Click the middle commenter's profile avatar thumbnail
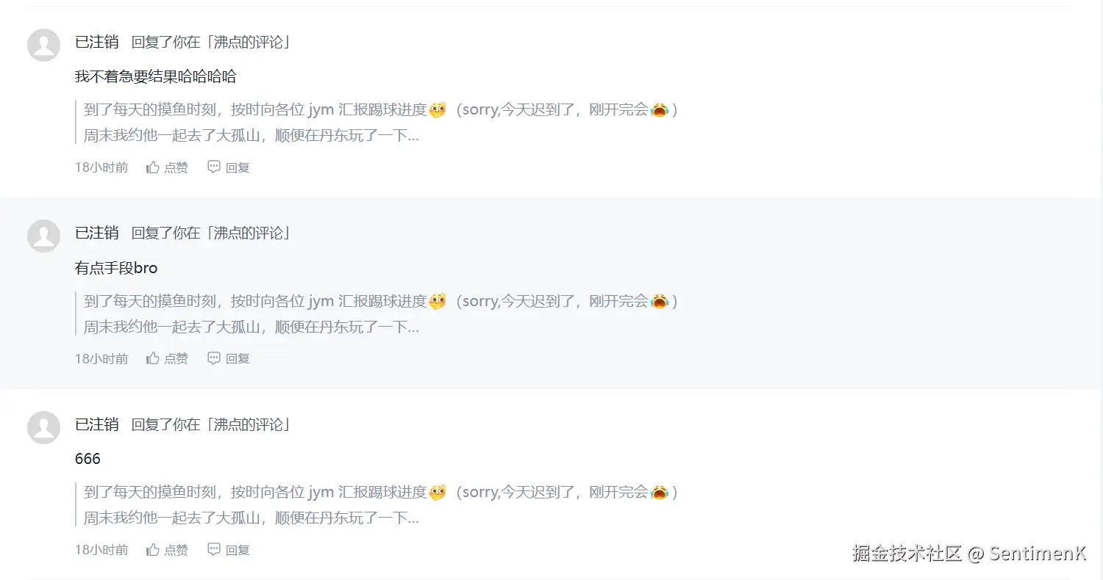Screen dimensions: 1103x580 click(43, 235)
